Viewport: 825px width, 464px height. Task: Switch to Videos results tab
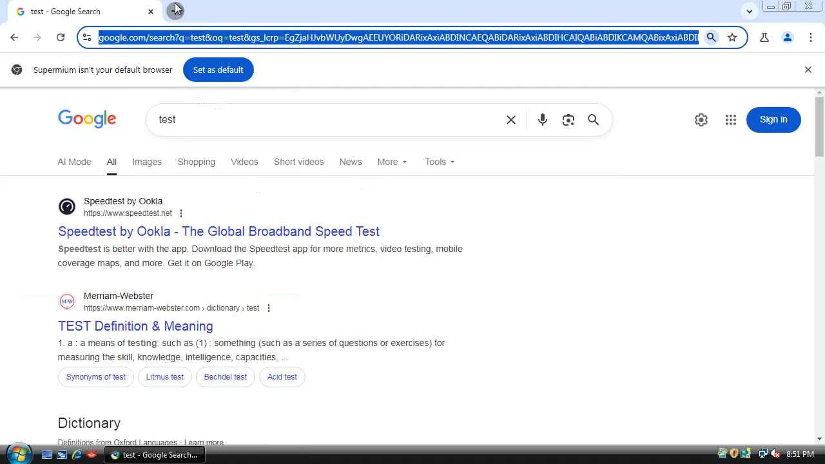[x=244, y=162]
